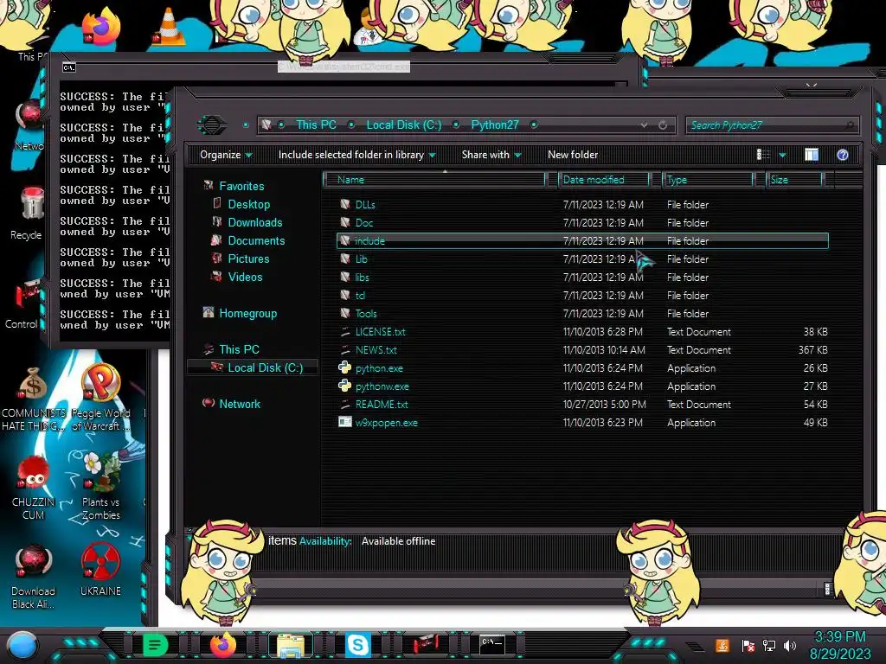Open the Organize menu
Viewport: 886px width, 664px height.
226,155
